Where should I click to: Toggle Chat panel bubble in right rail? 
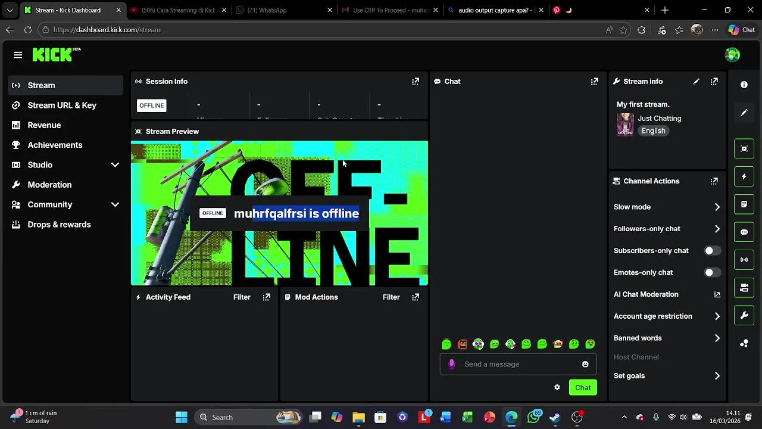744,232
